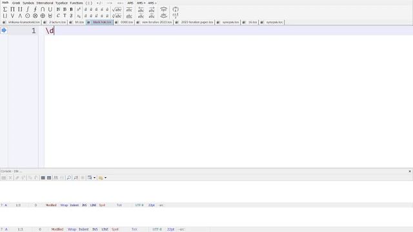Toggle Indent in the bottom status bar
The height and width of the screenshot is (232, 413).
coord(83,229)
